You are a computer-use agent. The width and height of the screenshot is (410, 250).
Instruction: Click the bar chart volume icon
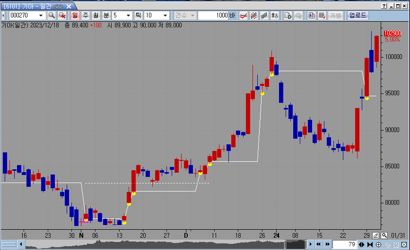264,16
